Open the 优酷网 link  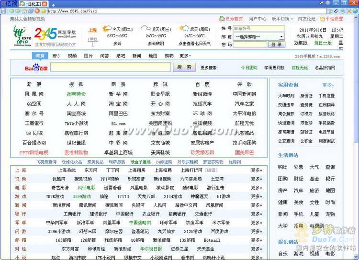[x=59, y=179]
